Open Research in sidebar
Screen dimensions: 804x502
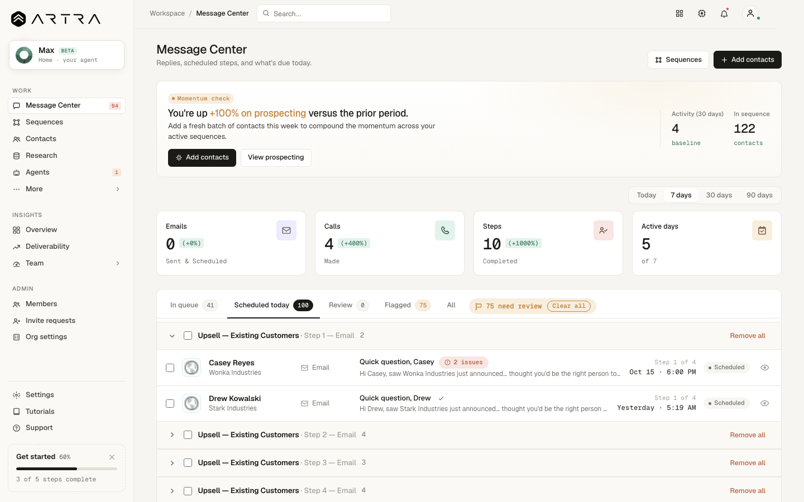[66, 156]
